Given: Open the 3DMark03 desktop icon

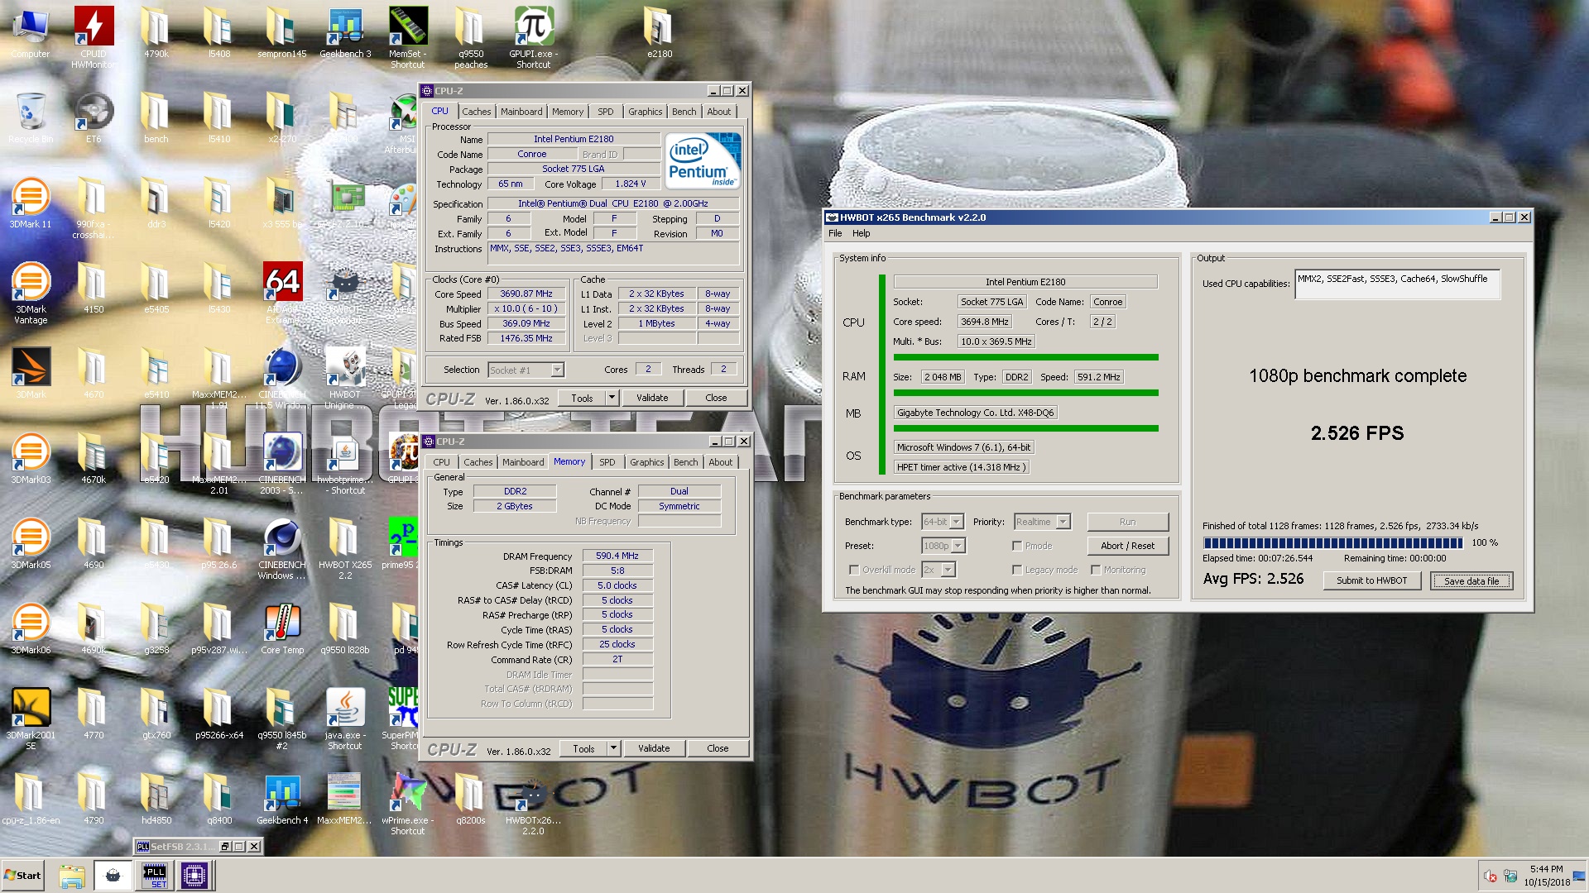Looking at the screenshot, I should point(31,458).
